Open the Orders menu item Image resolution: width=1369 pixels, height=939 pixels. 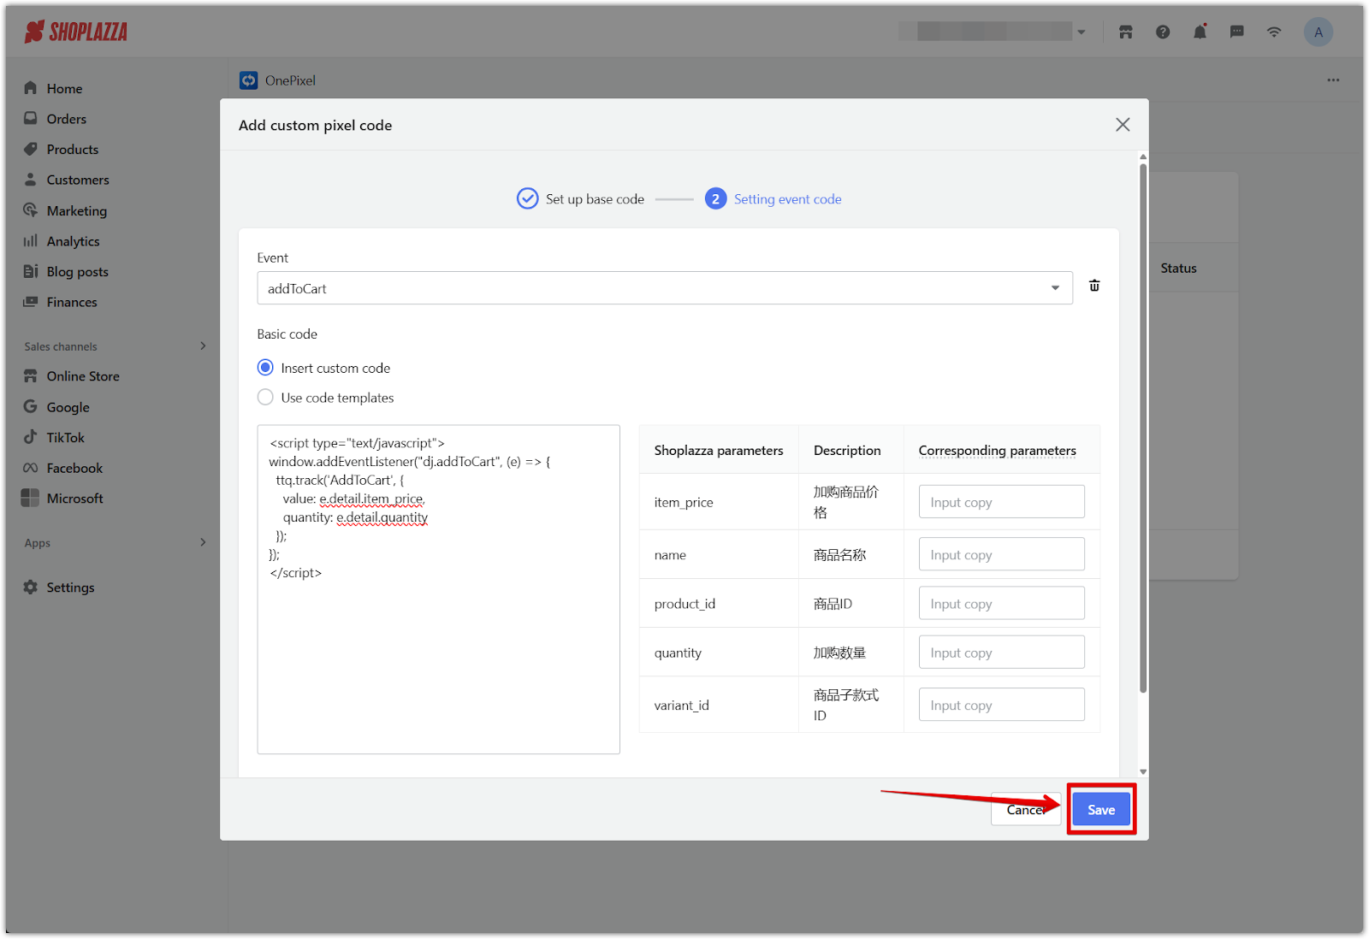click(67, 119)
